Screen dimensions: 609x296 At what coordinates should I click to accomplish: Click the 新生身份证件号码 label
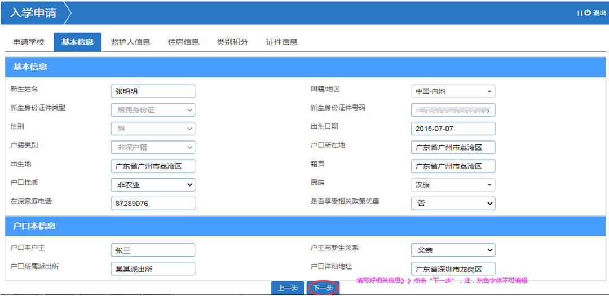click(338, 108)
